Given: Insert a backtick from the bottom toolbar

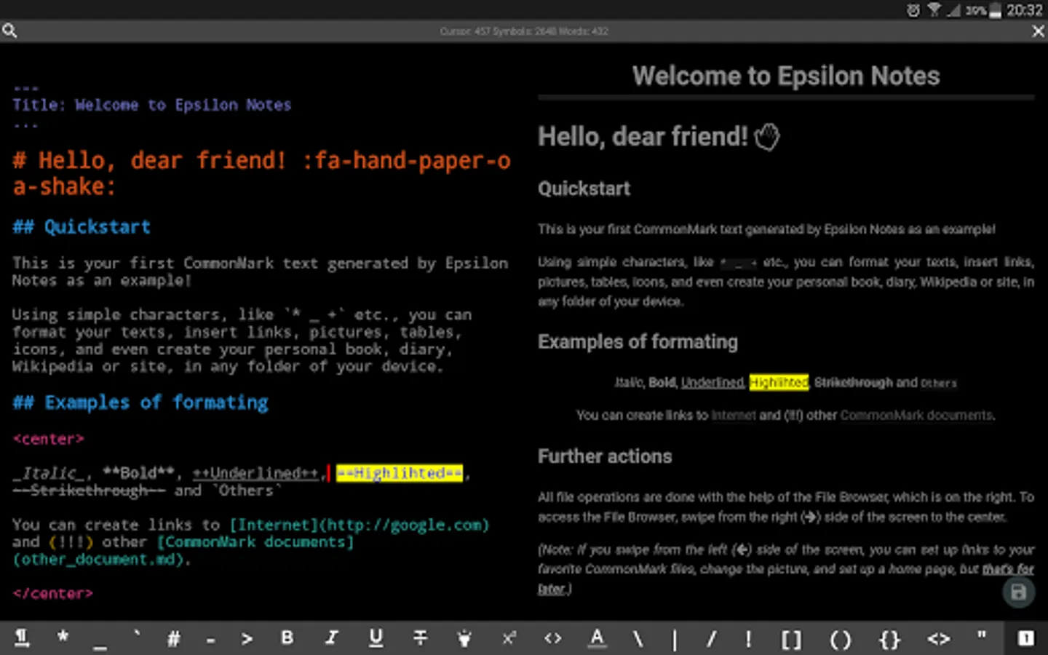Looking at the screenshot, I should 137,635.
